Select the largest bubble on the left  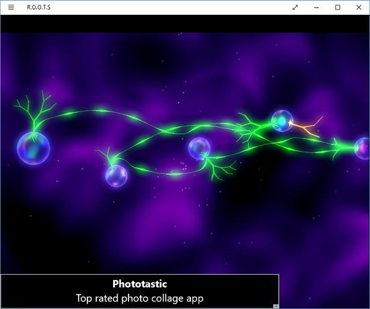pyautogui.click(x=33, y=148)
